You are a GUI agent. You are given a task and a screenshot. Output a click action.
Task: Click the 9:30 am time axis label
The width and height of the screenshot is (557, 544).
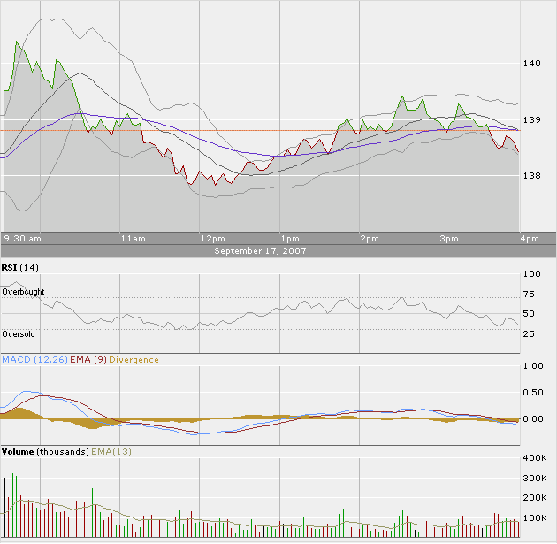pos(23,239)
